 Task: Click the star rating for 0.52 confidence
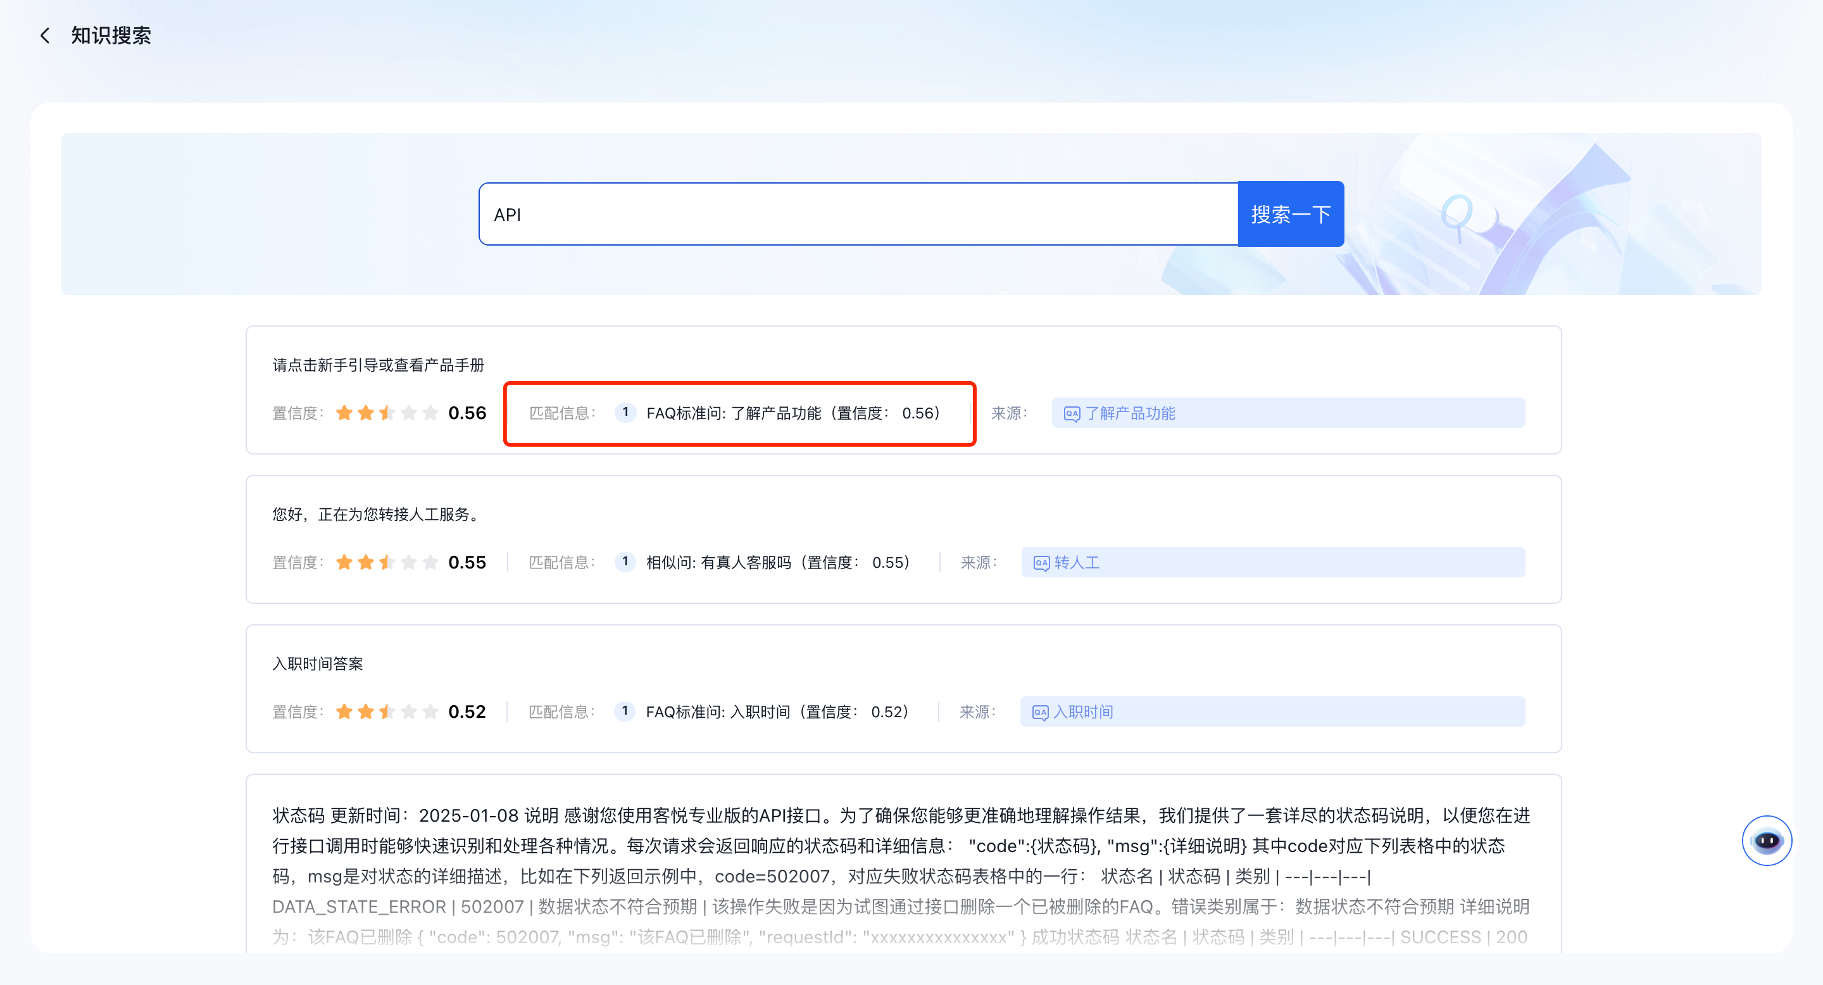386,712
